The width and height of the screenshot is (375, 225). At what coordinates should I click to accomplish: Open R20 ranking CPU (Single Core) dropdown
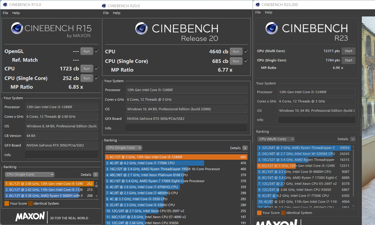[x=124, y=148]
